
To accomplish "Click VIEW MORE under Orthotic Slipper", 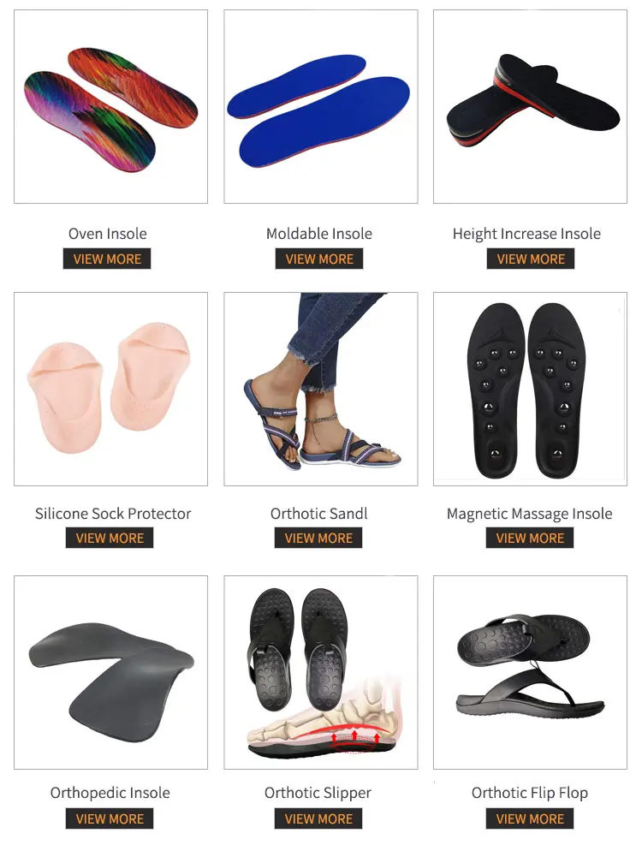I will pyautogui.click(x=318, y=818).
